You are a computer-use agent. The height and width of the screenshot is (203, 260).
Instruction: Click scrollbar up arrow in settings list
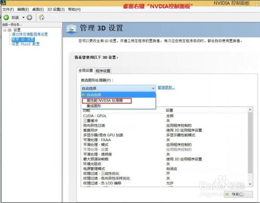pyautogui.click(x=250, y=110)
